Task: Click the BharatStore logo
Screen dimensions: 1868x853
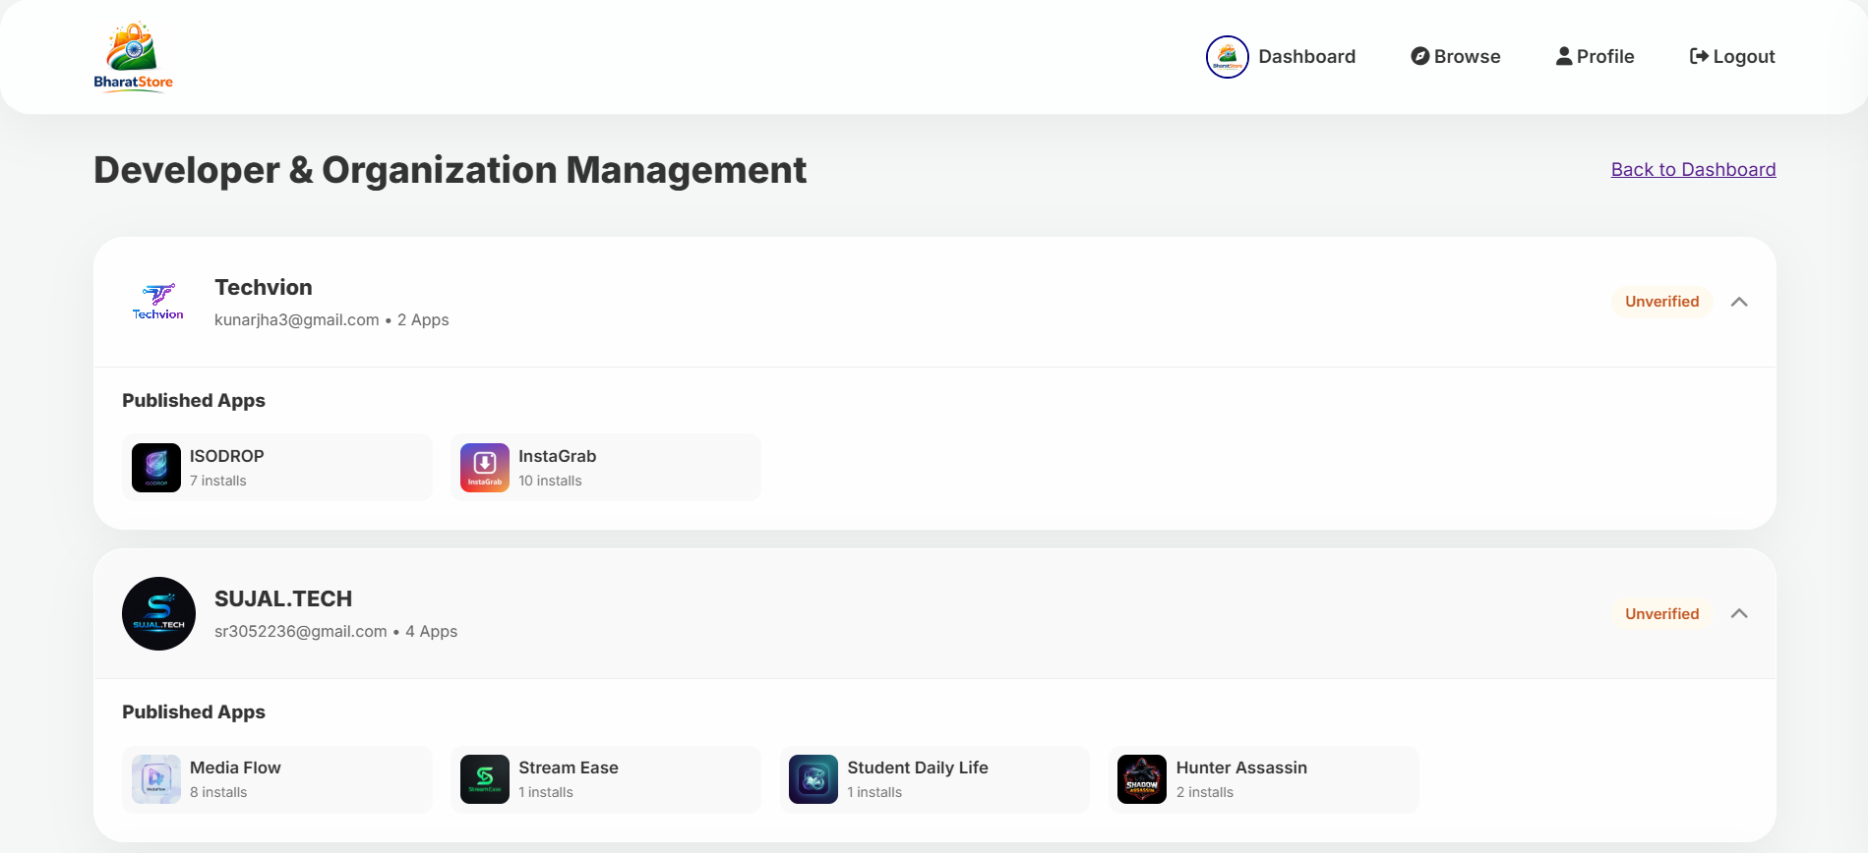Action: 134,57
